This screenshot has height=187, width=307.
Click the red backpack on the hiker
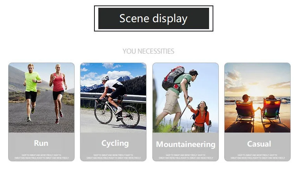pos(173,78)
